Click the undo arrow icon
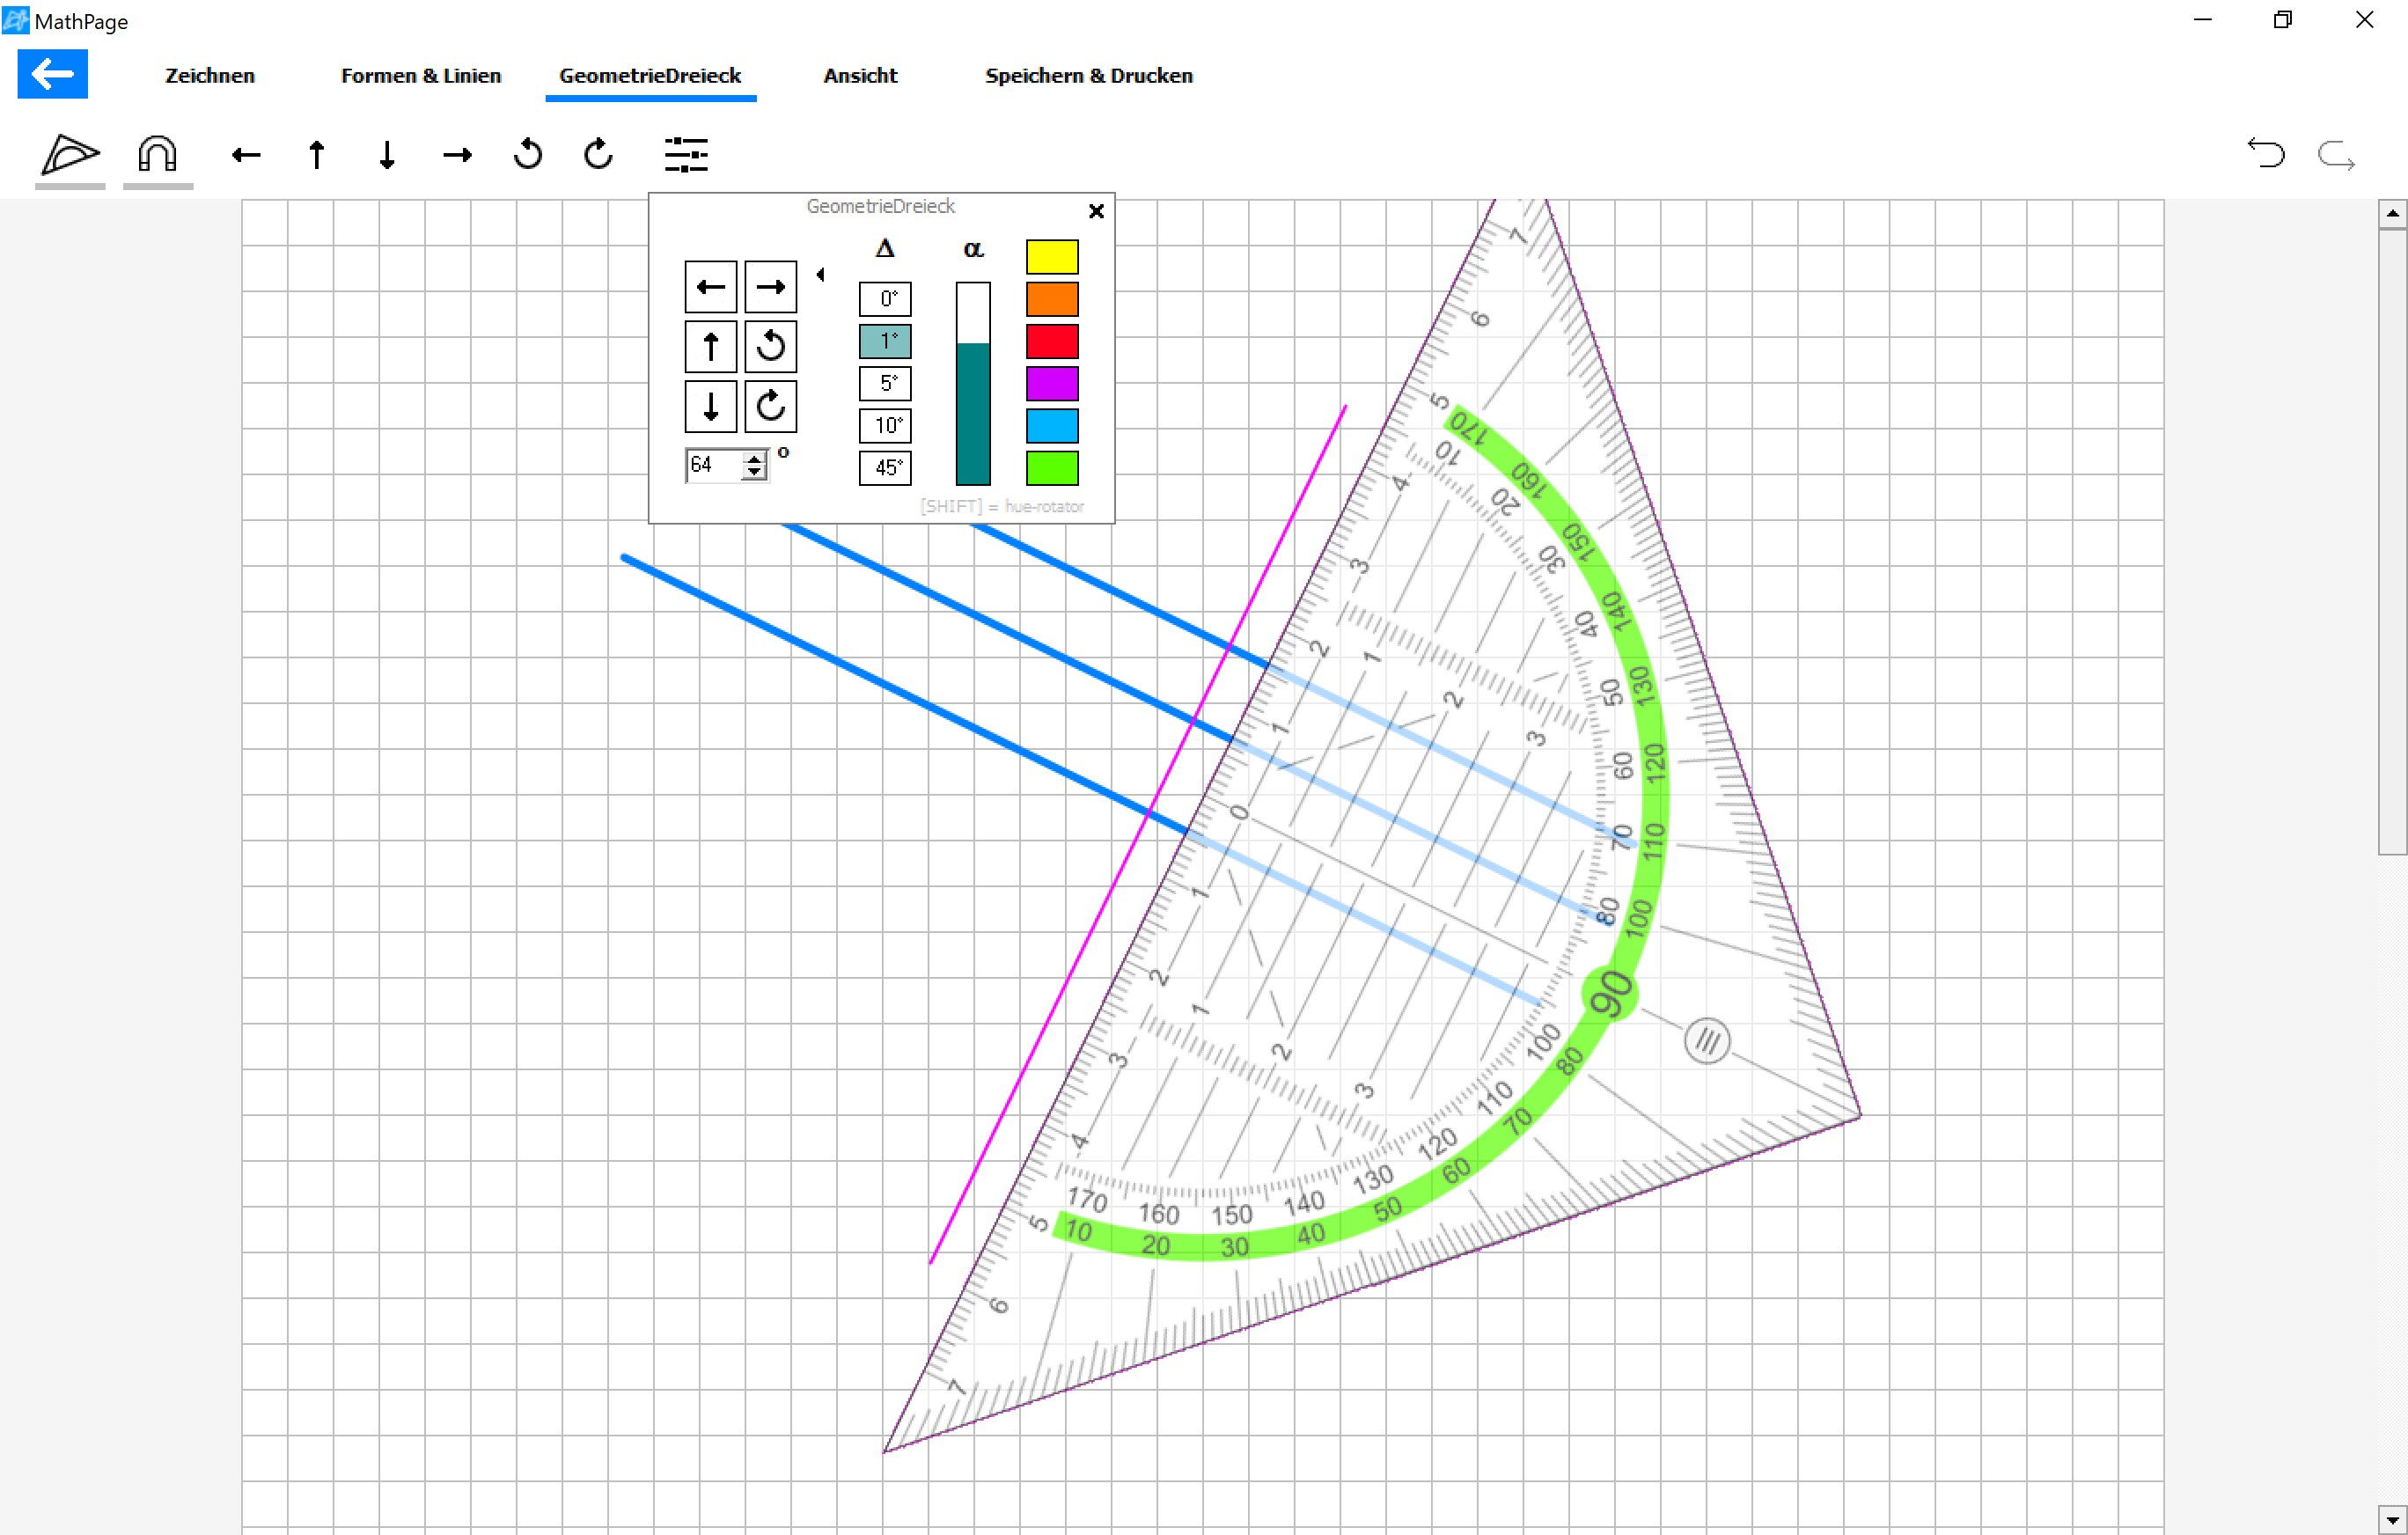The height and width of the screenshot is (1535, 2408). click(2266, 154)
